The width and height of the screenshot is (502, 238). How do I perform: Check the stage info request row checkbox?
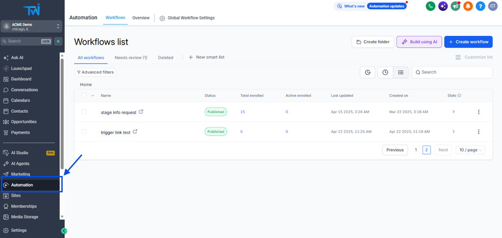tap(84, 112)
